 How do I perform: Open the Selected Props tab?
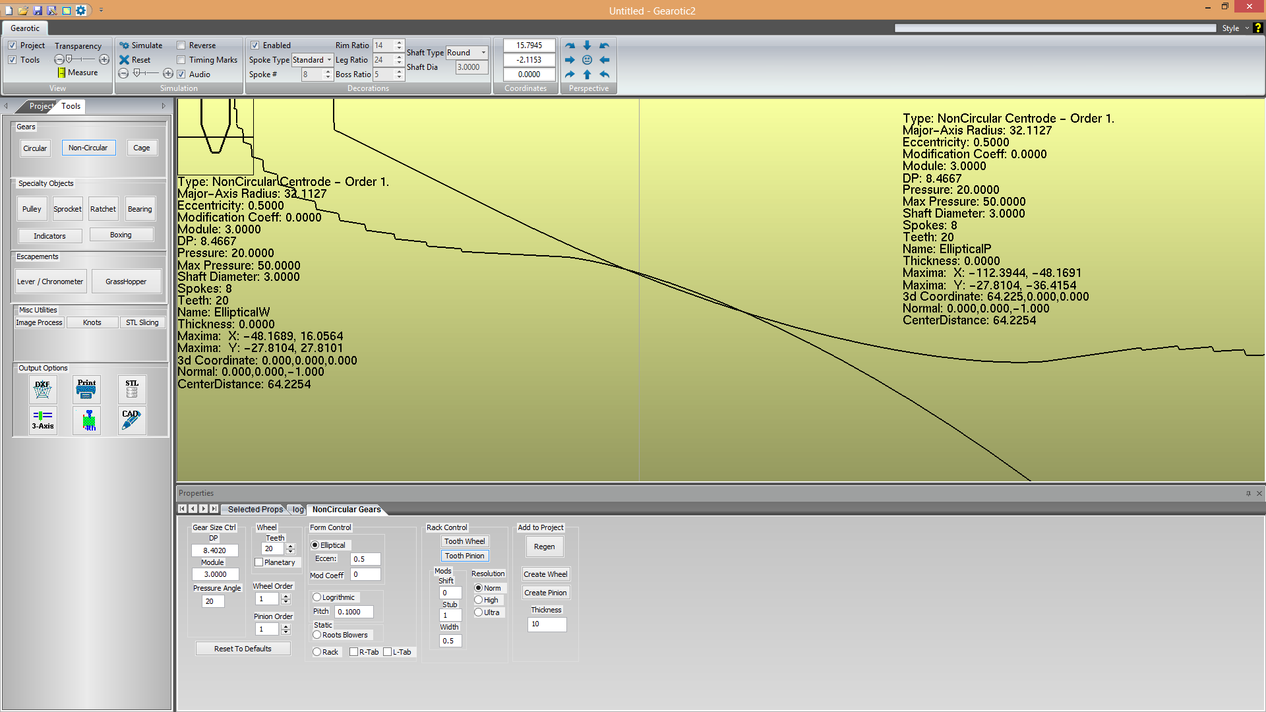[x=255, y=510]
